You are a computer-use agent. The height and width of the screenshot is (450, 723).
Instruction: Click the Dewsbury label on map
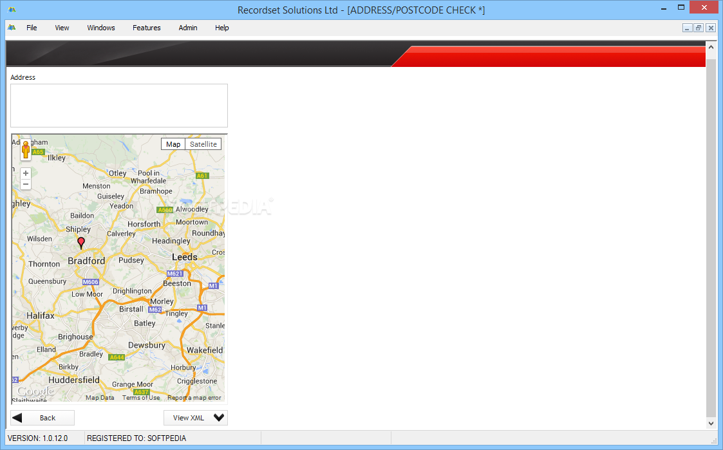click(147, 345)
